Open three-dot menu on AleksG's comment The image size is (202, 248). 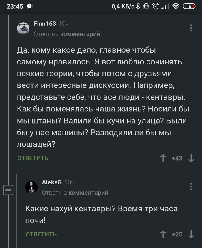point(191,187)
